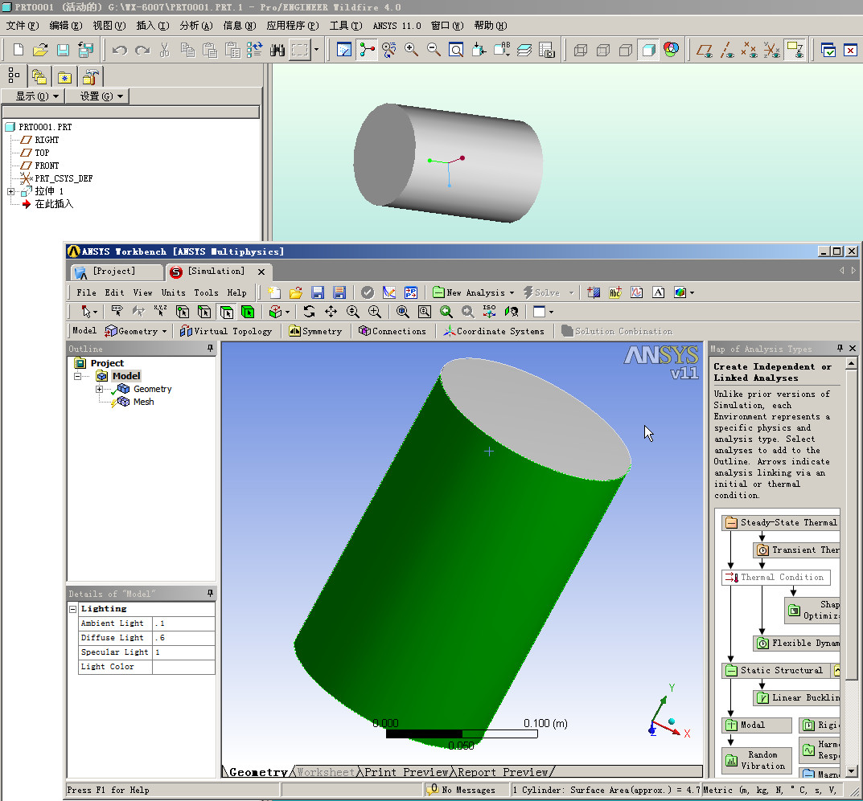Open the Layers icon in Pro/ENGINEER toolbar
Image resolution: width=863 pixels, height=801 pixels.
pos(524,50)
